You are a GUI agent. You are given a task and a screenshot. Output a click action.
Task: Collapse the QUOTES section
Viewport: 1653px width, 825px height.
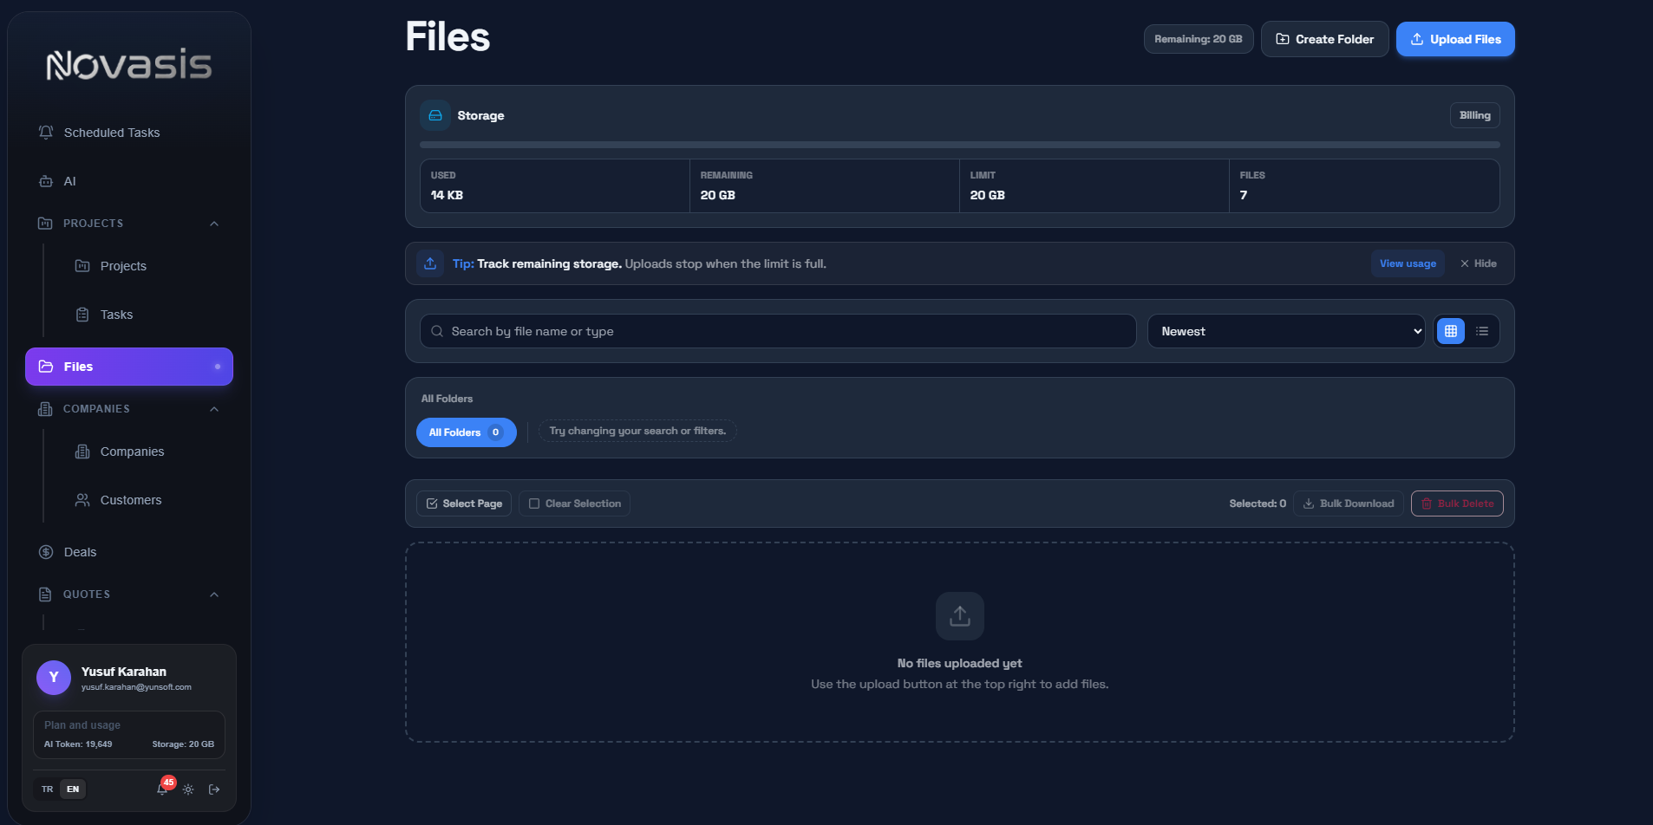tap(214, 594)
